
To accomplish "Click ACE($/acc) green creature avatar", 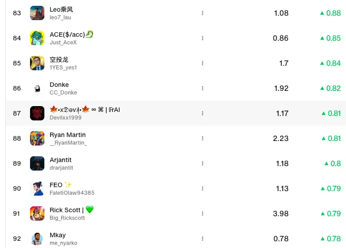I will click(x=37, y=38).
